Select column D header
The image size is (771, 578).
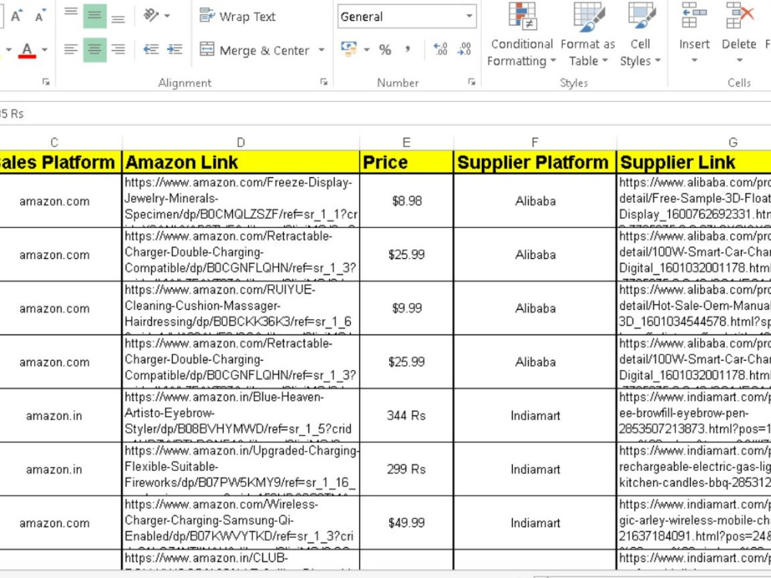241,143
